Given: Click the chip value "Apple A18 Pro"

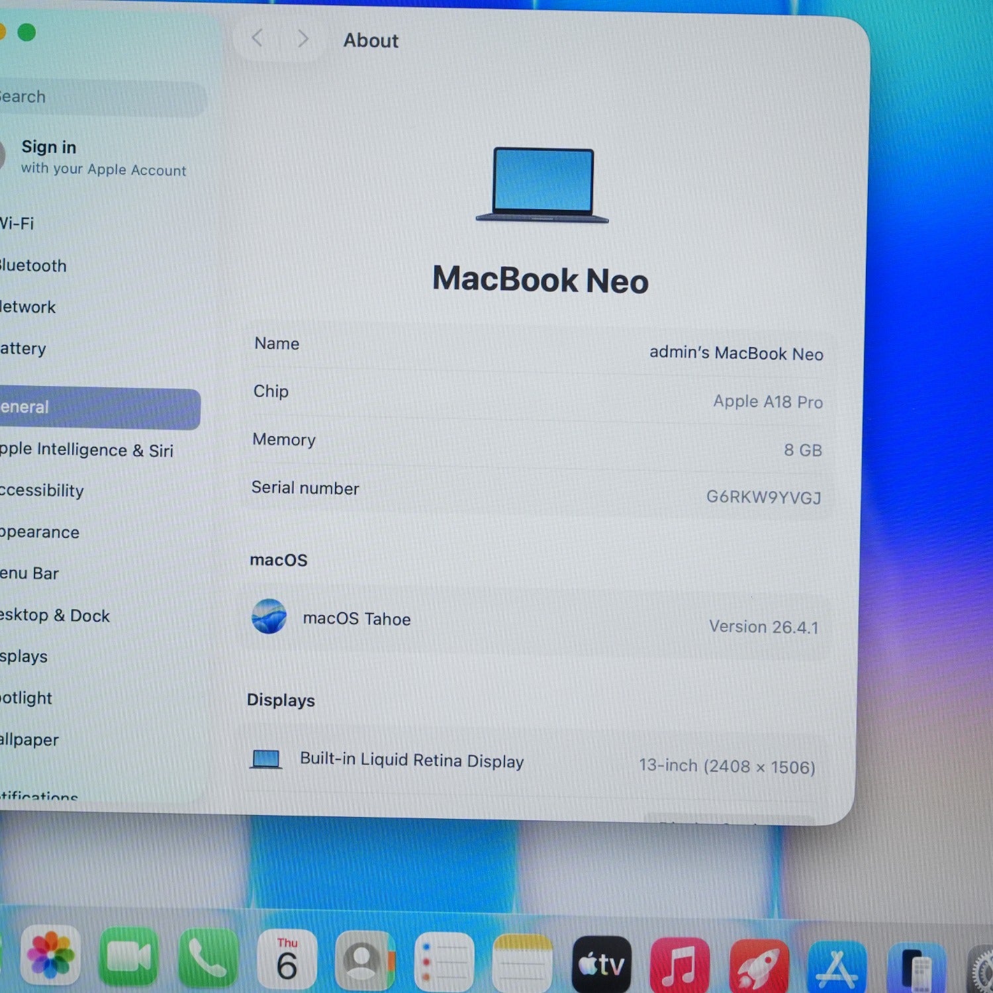Looking at the screenshot, I should pos(768,401).
